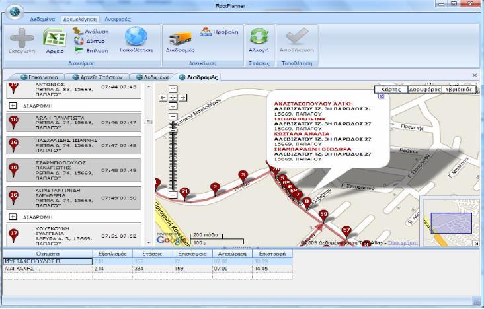
Task: Click the map zoom slider handle
Action: click(x=173, y=131)
